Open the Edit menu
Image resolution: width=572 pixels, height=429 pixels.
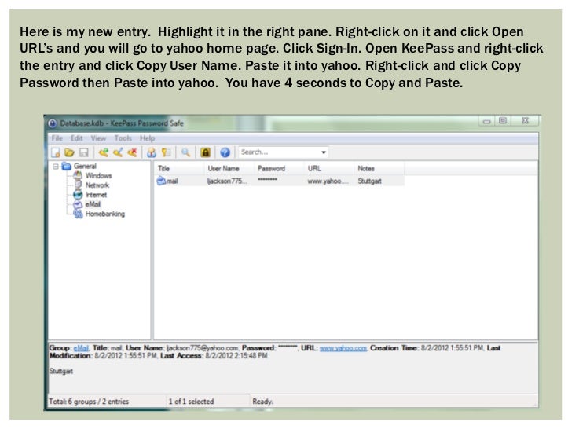77,138
